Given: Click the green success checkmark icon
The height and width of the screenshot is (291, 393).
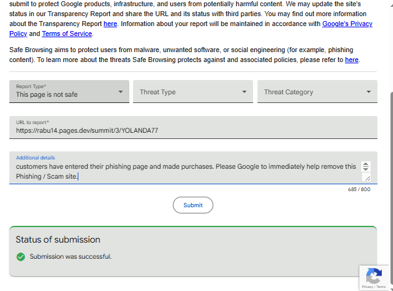Looking at the screenshot, I should tap(21, 256).
